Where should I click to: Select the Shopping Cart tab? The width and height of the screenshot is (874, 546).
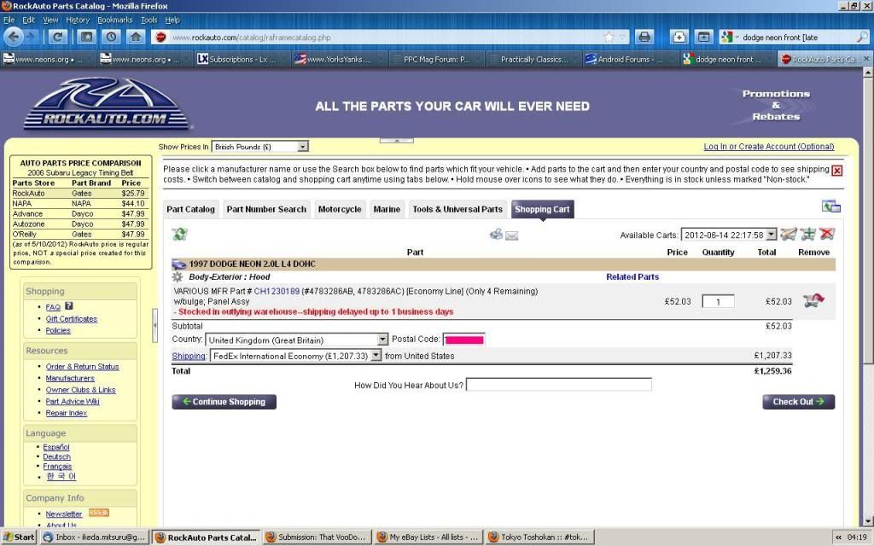(x=542, y=210)
